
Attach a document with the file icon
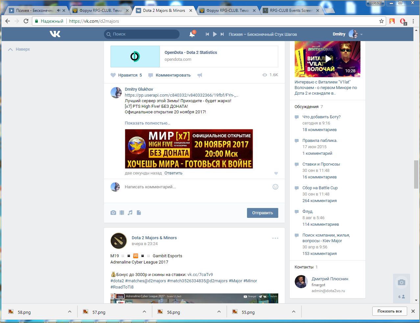pyautogui.click(x=139, y=213)
